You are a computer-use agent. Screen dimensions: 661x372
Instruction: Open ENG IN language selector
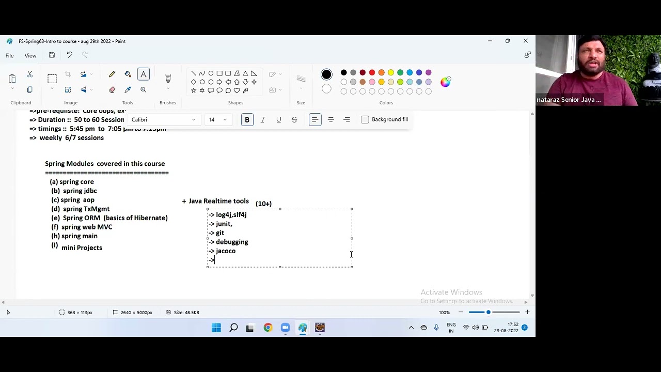[451, 328]
